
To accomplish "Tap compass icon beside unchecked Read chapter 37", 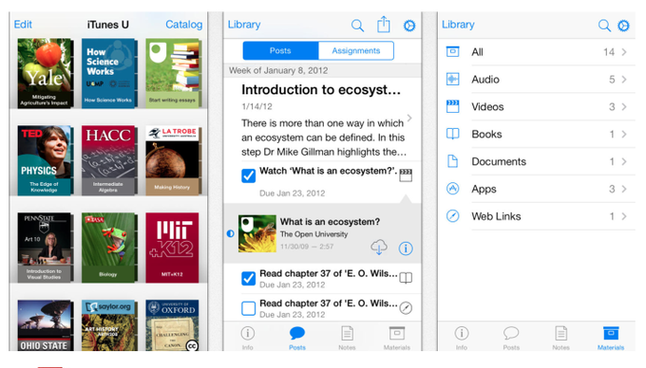I will coord(406,308).
